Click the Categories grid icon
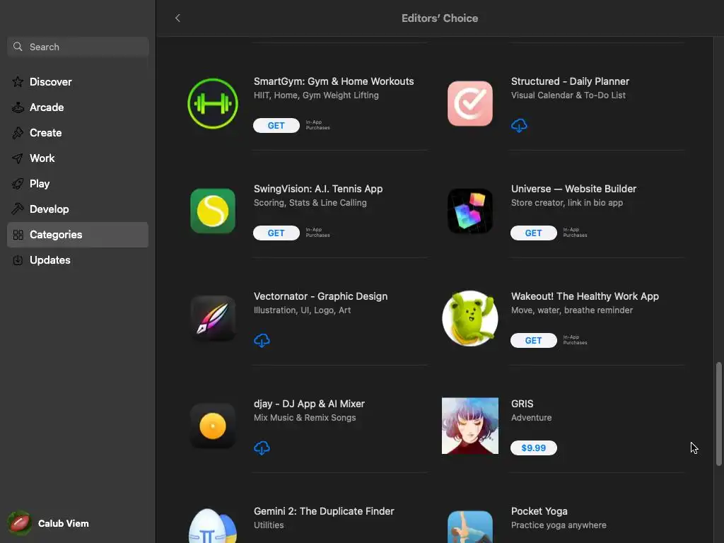The height and width of the screenshot is (543, 724). [x=18, y=235]
